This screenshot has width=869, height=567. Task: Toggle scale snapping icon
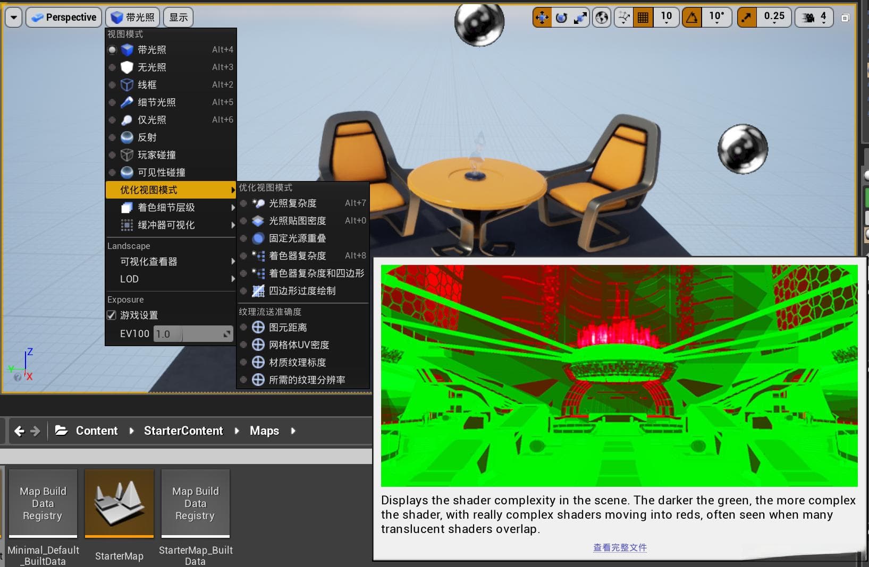[x=747, y=18]
